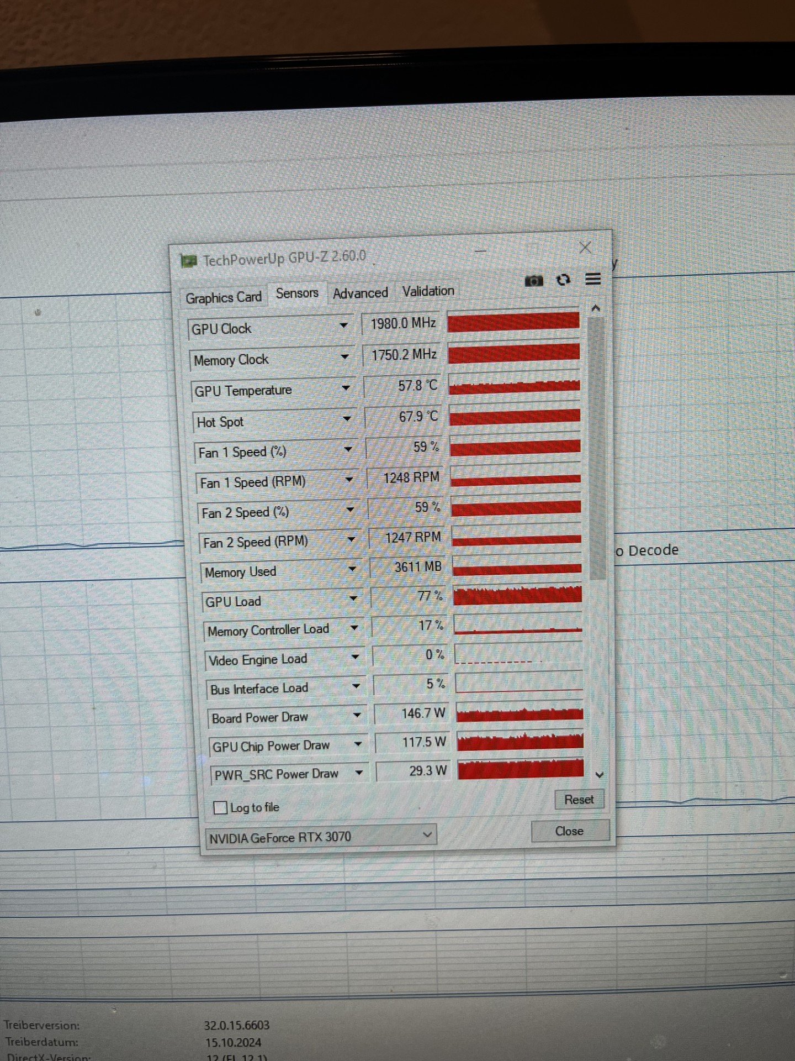This screenshot has width=795, height=1061.
Task: Open the Memory Controller Load dropdown
Action: pyautogui.click(x=354, y=627)
